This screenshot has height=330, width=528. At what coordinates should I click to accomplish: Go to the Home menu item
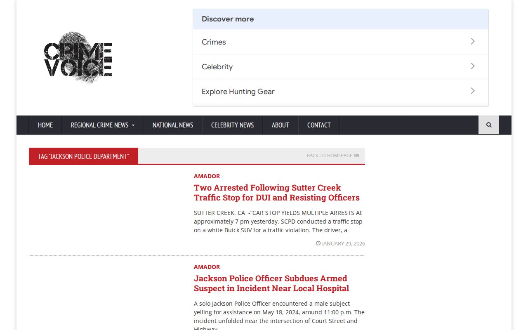point(45,125)
